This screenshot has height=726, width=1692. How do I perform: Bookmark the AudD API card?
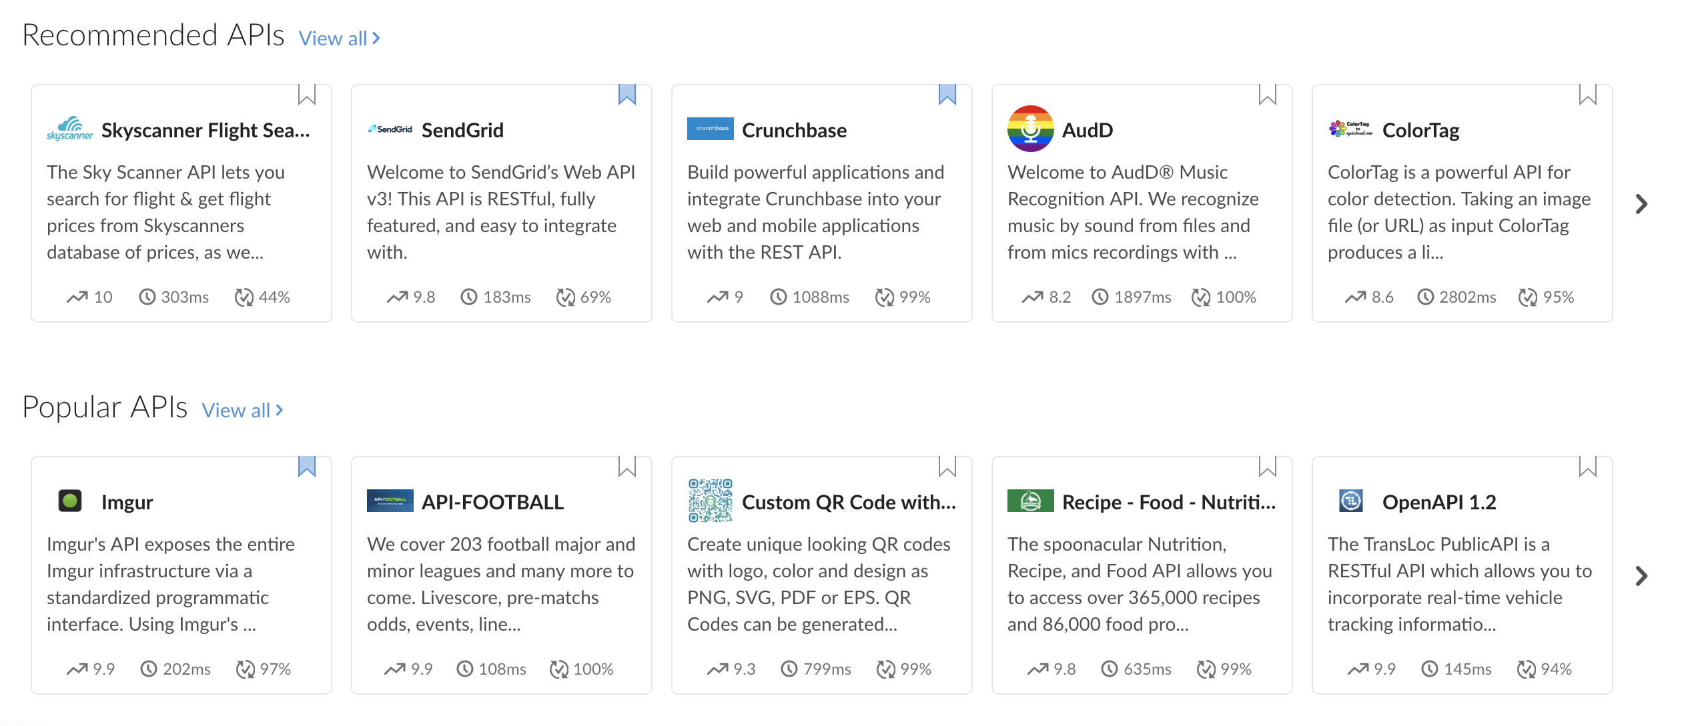1268,95
